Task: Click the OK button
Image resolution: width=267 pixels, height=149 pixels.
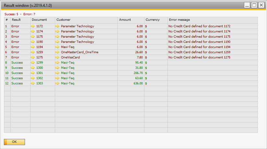Action: click(15, 142)
